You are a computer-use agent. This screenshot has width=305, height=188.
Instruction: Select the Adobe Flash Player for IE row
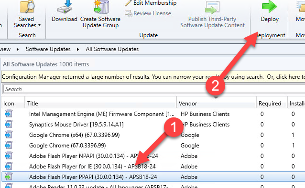[153, 166]
